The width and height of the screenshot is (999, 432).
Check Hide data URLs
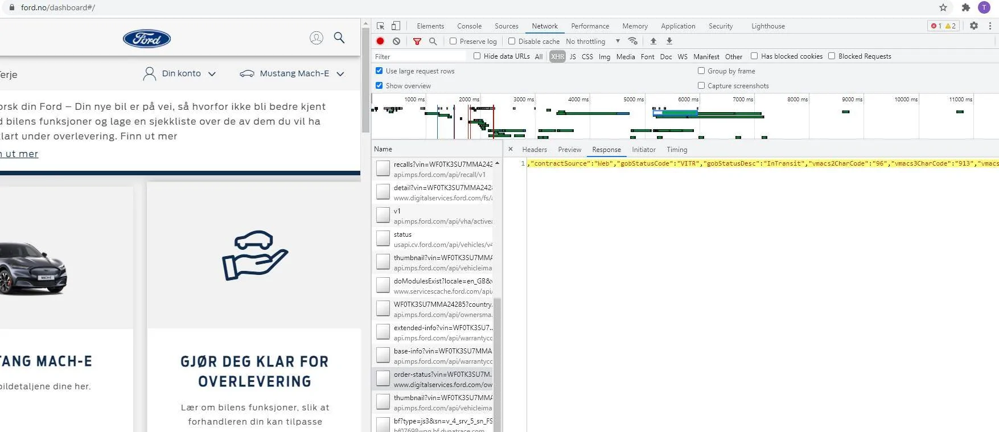pyautogui.click(x=477, y=56)
